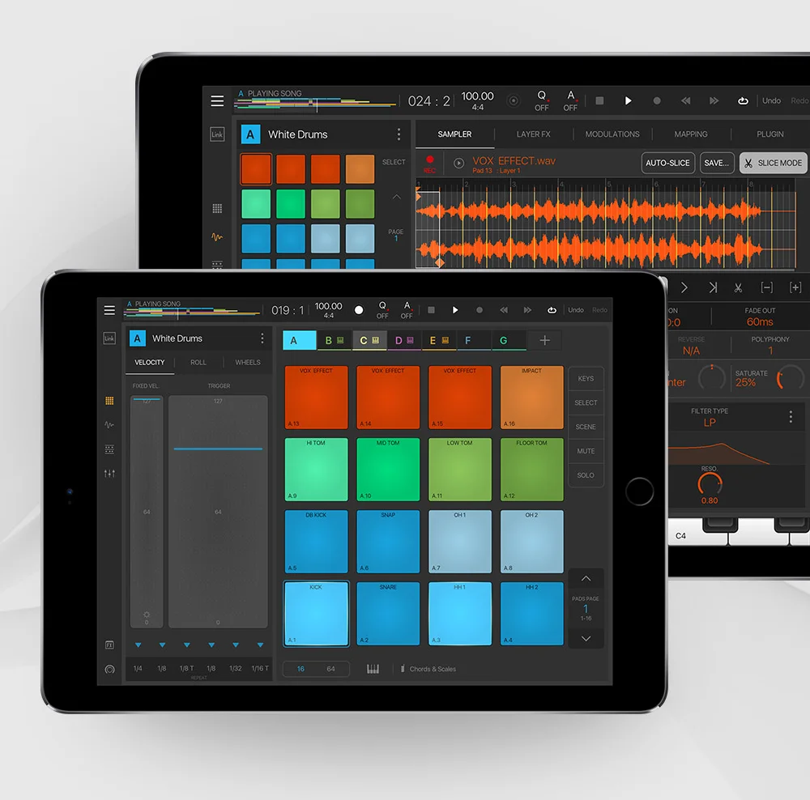Open hamburger menu on front iPad
This screenshot has height=800, width=810.
pyautogui.click(x=109, y=310)
